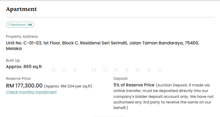Viewport: 220px width, 117px height.
Task: Click the small handle bar at bottom
Action: click(110, 116)
